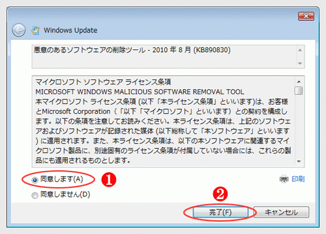Click the down arrow of the update title scrollbar

(300, 63)
